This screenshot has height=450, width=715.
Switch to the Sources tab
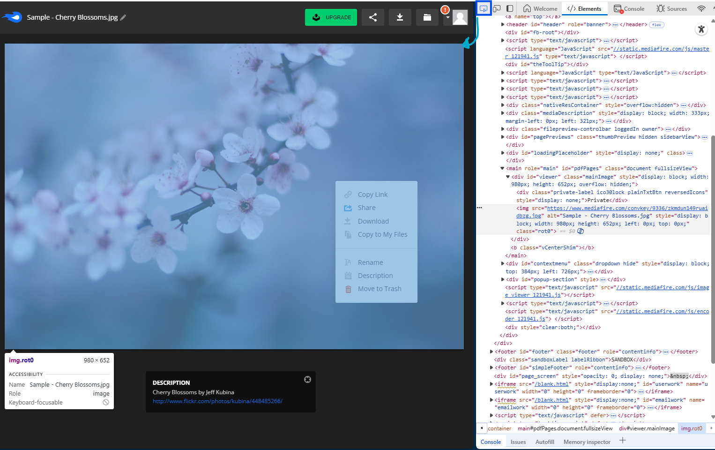(671, 8)
